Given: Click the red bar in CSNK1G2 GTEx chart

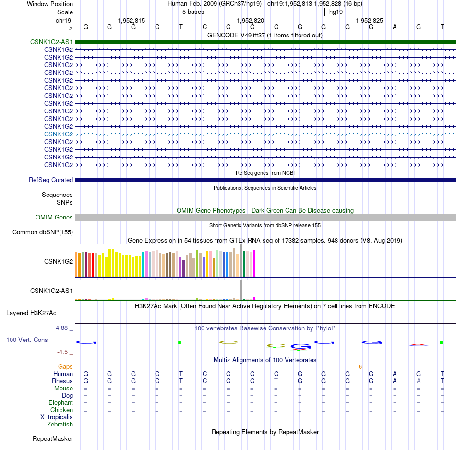Looking at the screenshot, I should 93,265.
